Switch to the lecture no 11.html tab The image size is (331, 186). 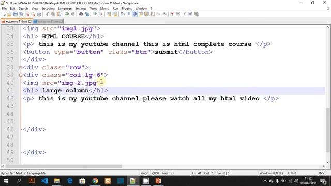(17, 21)
